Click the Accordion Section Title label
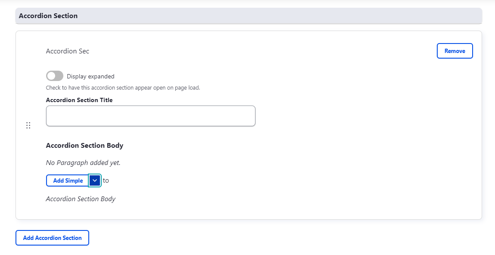The height and width of the screenshot is (255, 495). tap(79, 100)
